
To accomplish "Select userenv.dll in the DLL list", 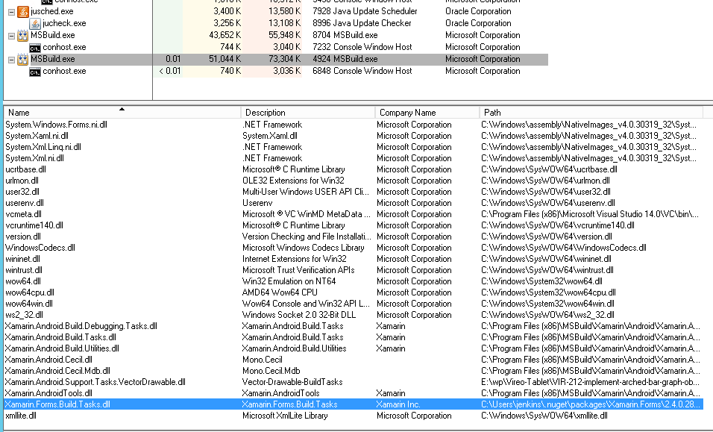I will 25,203.
